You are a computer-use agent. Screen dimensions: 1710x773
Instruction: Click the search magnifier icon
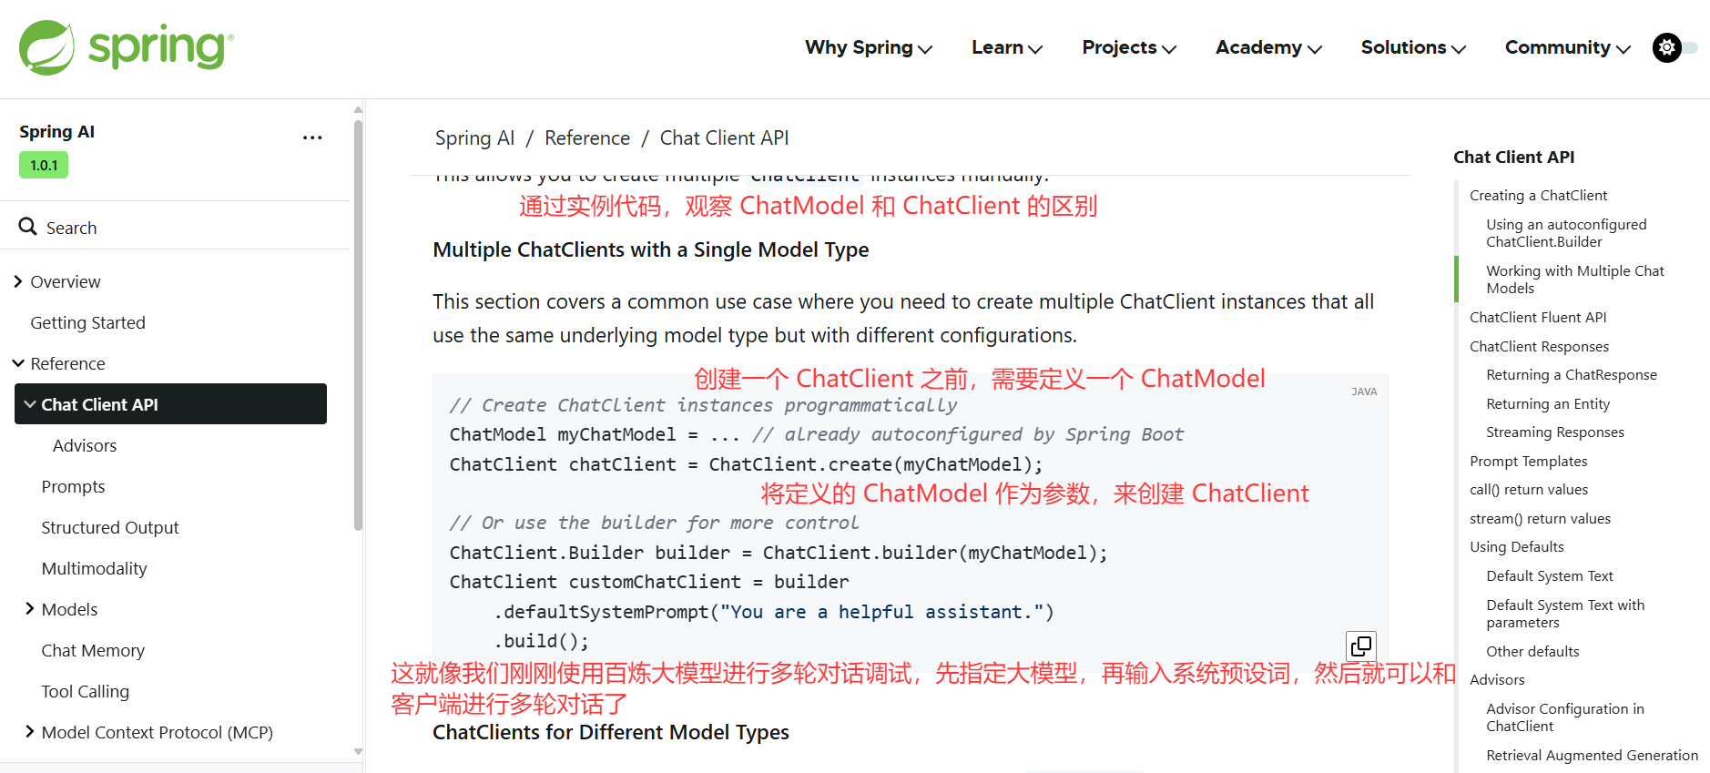pos(28,227)
